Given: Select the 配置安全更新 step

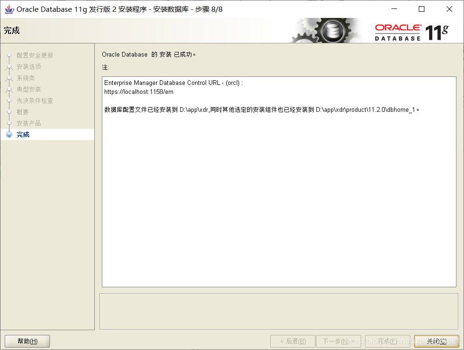Looking at the screenshot, I should coord(34,55).
